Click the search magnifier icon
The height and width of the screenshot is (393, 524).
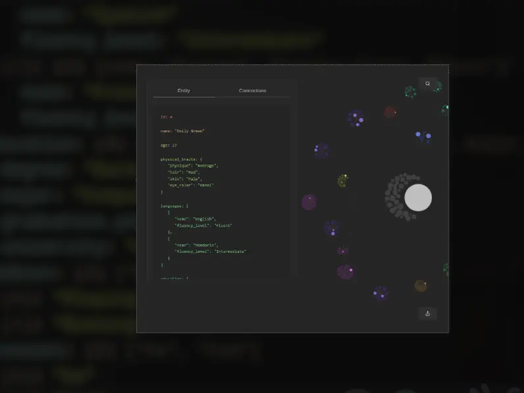coord(427,84)
